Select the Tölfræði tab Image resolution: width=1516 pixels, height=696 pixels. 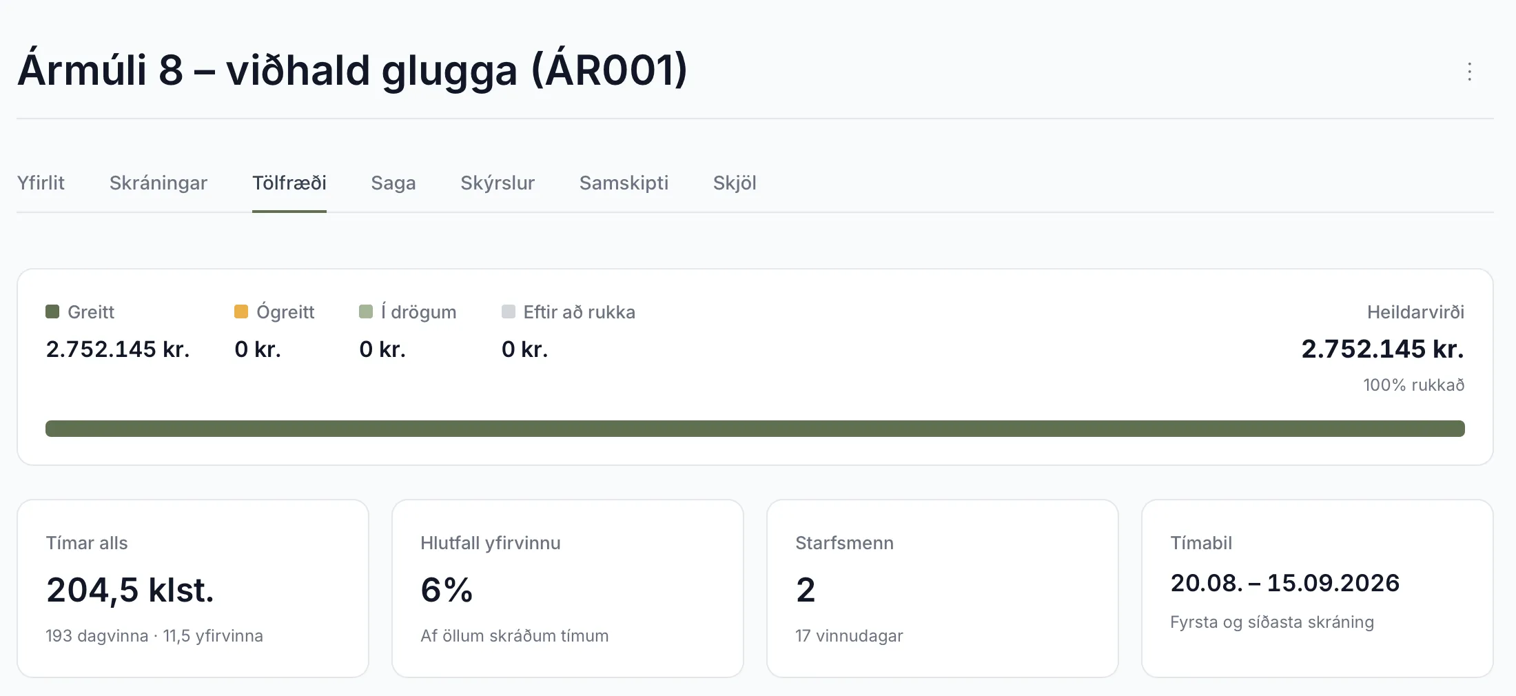(289, 183)
